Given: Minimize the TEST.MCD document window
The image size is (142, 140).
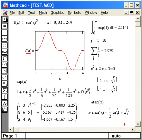Looking at the screenshot, I should [x=126, y=13].
